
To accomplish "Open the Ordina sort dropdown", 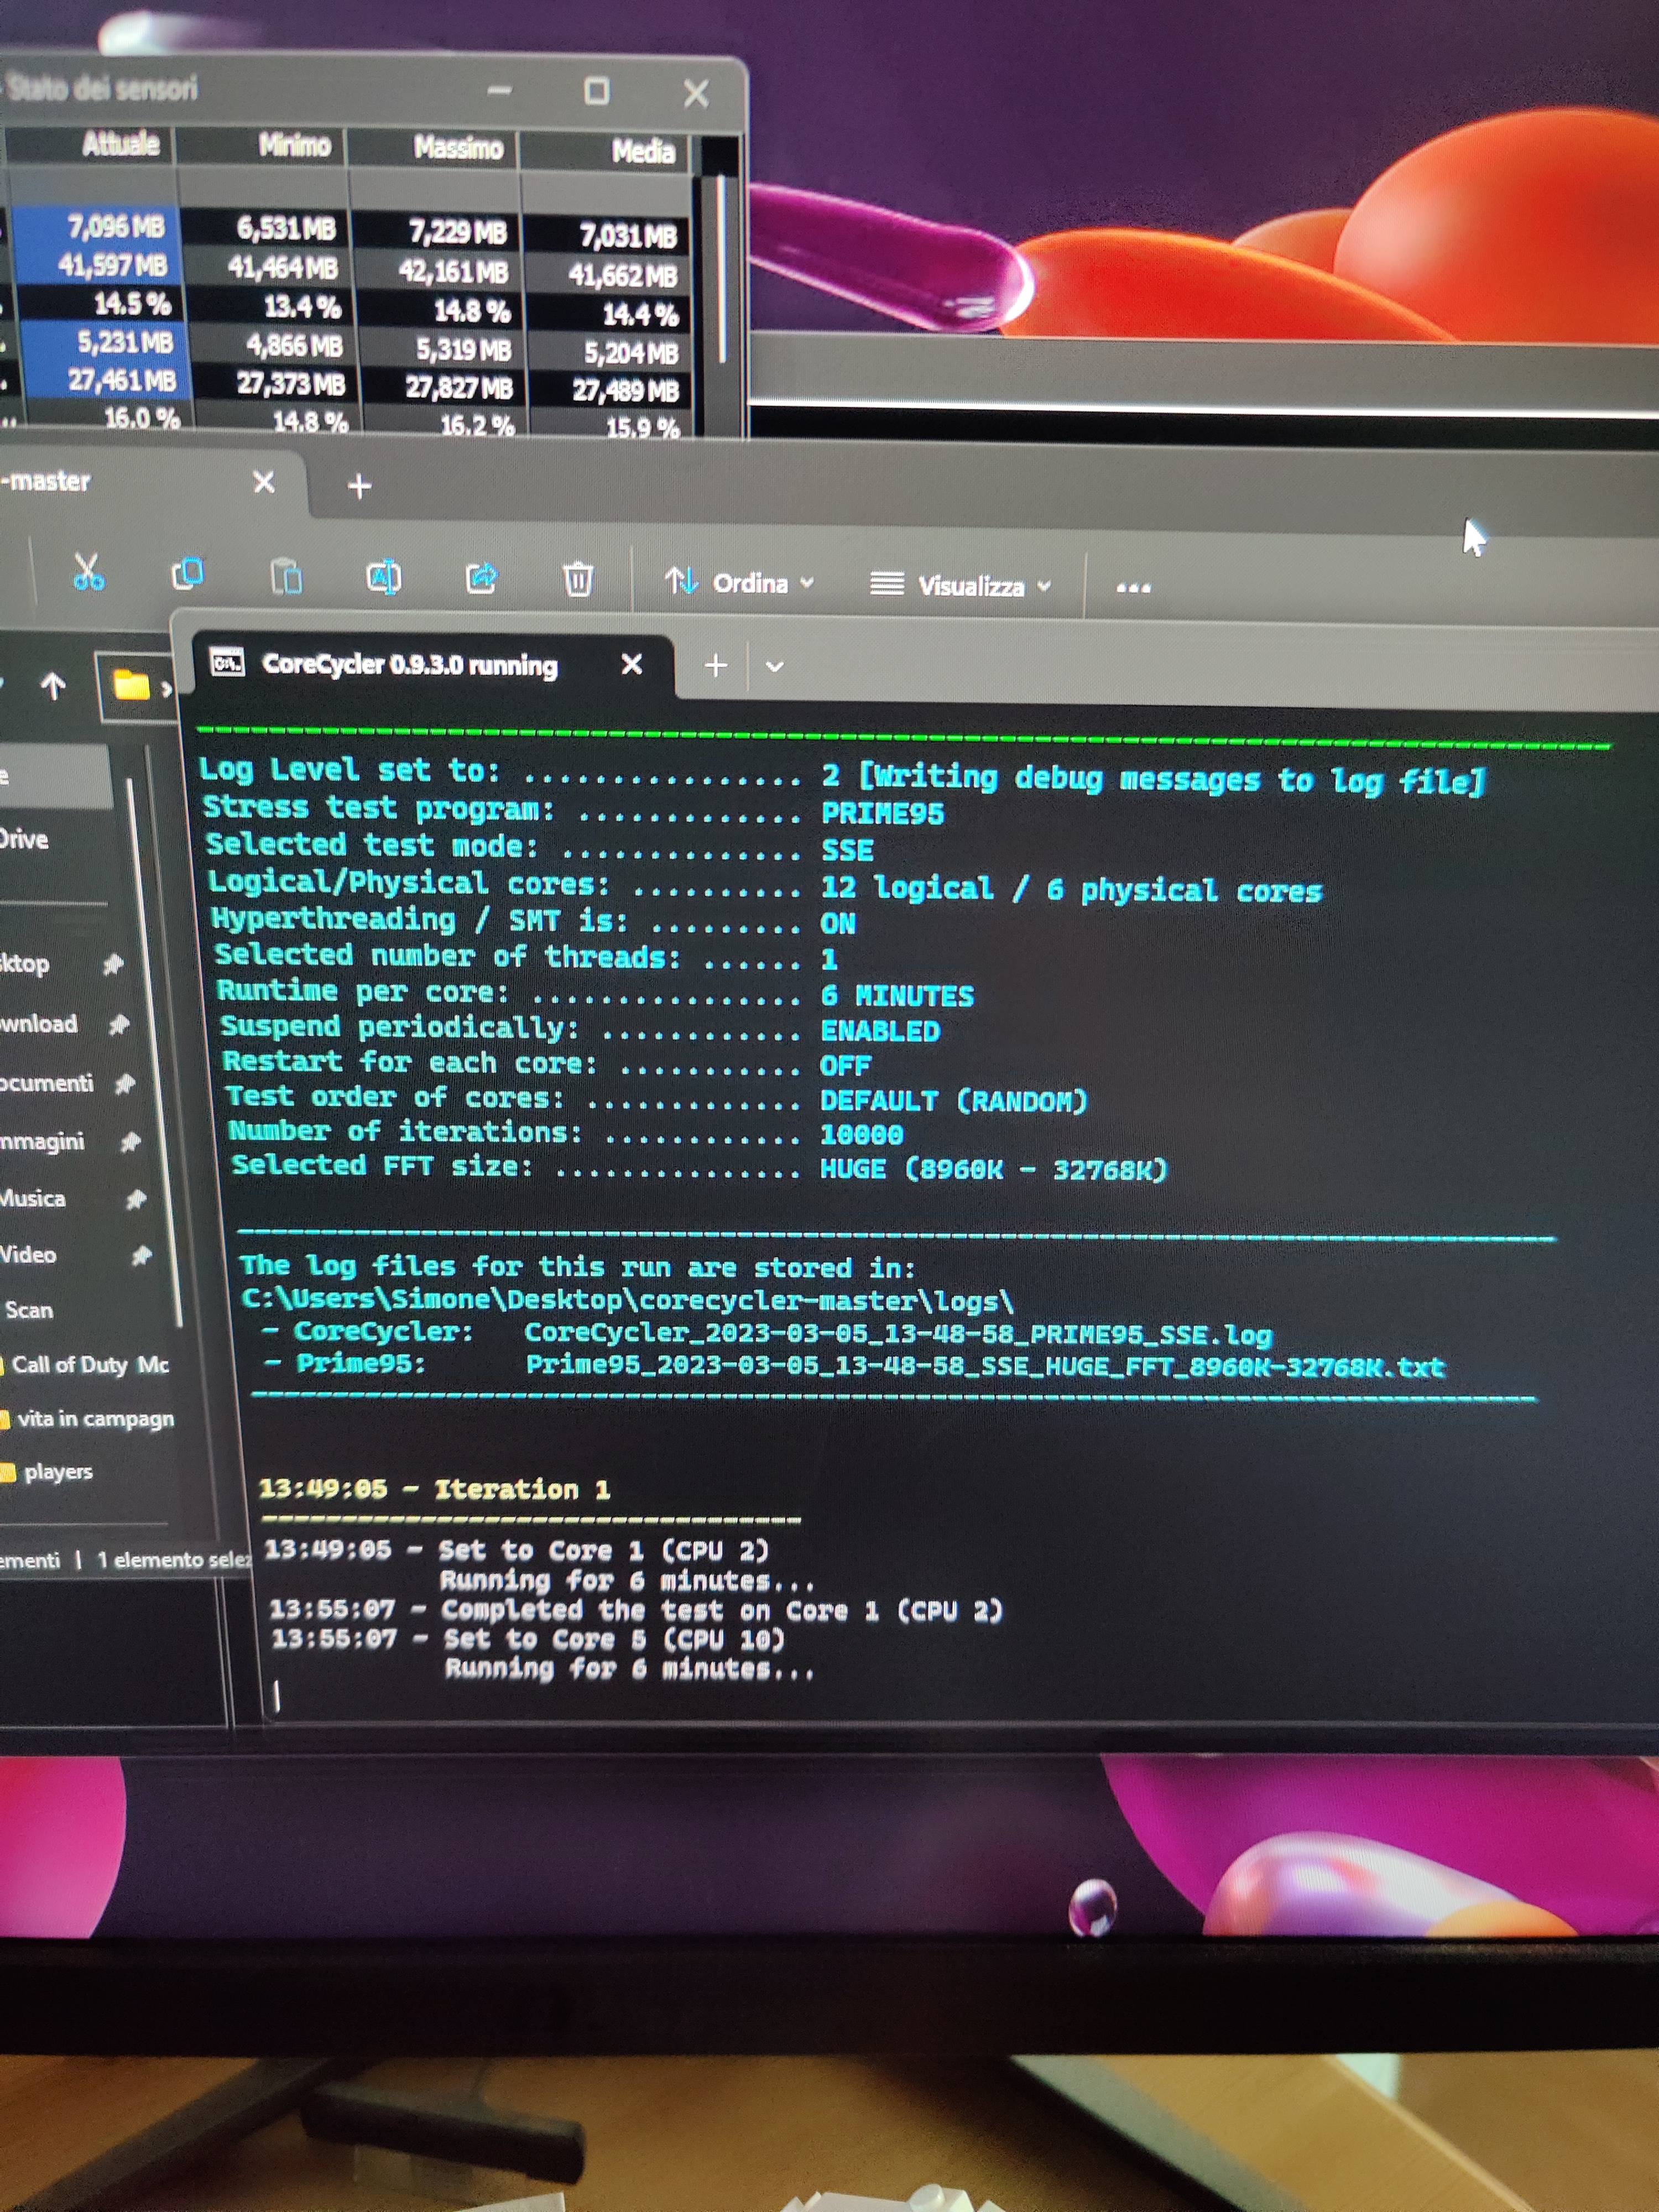I will pyautogui.click(x=740, y=582).
